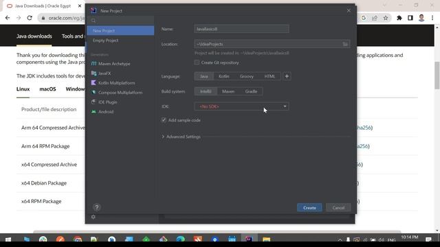Screen dimensions: 440x247
Task: Open IntelliJ IDEA in taskbar
Action: coord(249,239)
